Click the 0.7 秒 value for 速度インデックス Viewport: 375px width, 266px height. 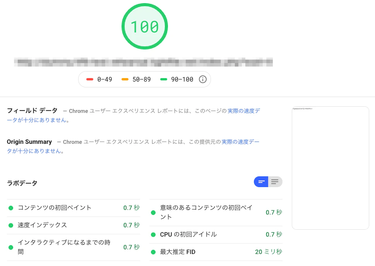[x=132, y=225]
